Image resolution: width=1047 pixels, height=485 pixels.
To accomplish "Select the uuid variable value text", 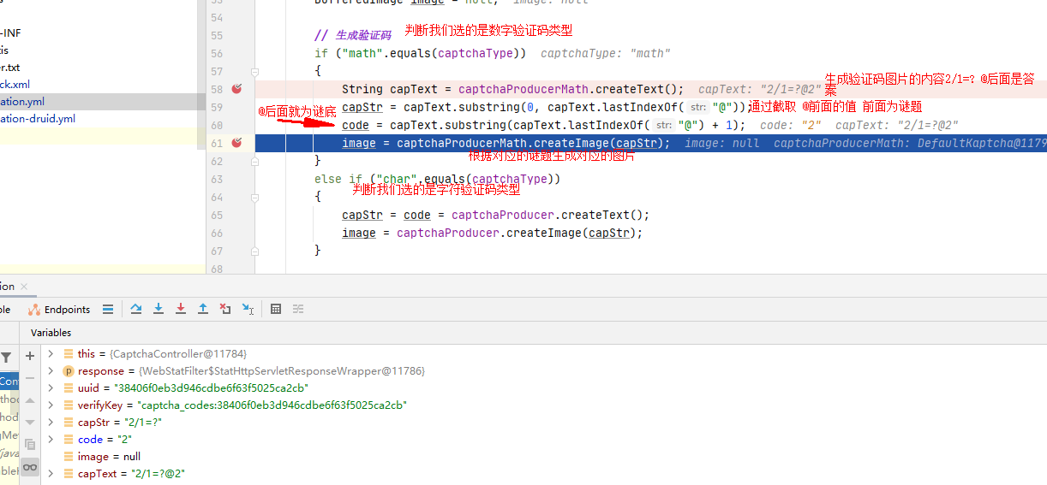I will tap(211, 387).
